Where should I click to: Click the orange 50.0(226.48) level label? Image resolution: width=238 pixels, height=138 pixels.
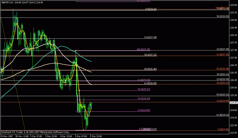tap(223, 69)
